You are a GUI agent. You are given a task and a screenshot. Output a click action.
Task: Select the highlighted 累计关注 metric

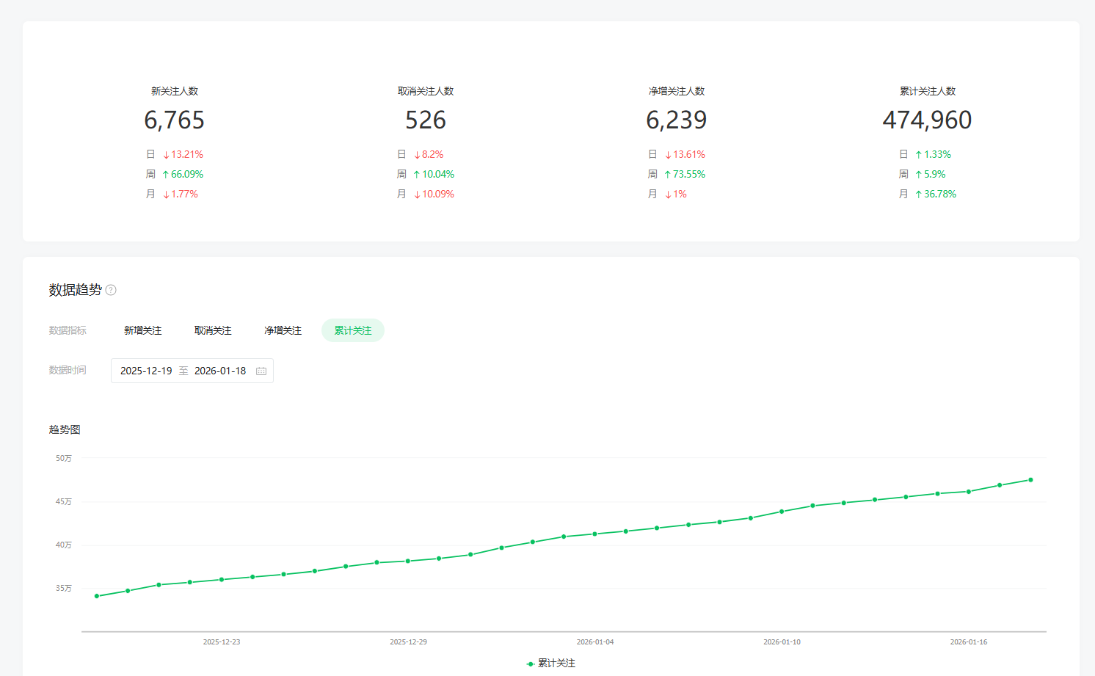(353, 331)
